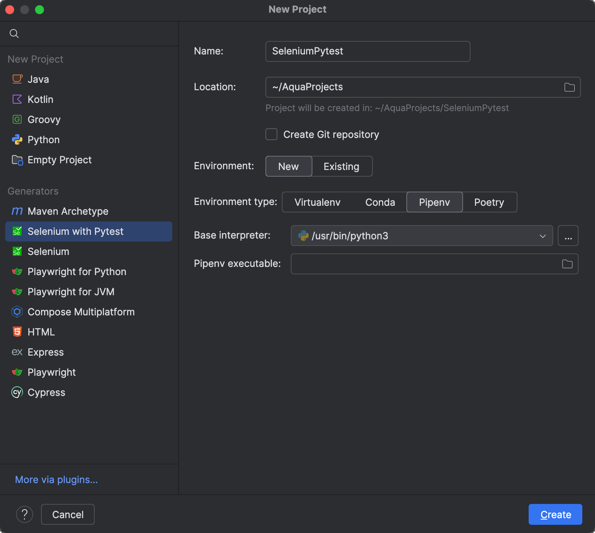Enable the Create Git repository checkbox
Screen dimensions: 595x533
tap(271, 135)
